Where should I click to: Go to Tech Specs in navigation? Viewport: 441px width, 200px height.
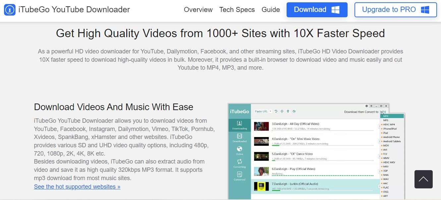point(237,10)
